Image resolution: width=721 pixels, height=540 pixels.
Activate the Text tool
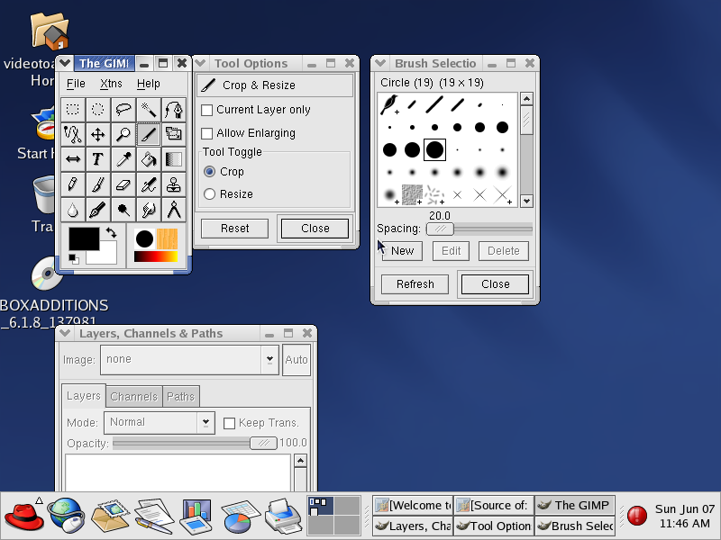click(x=98, y=160)
